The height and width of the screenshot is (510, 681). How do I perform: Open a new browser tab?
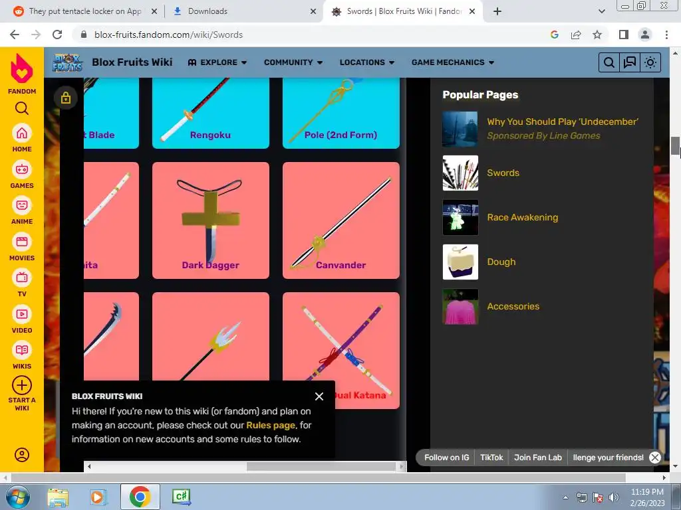click(x=497, y=11)
